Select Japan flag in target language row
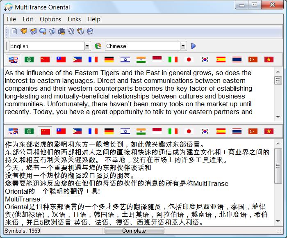 (189, 131)
